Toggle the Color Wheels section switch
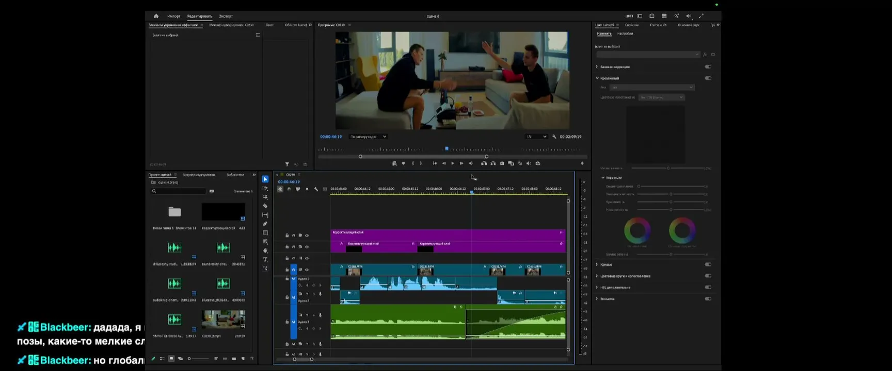892x371 pixels. (708, 276)
